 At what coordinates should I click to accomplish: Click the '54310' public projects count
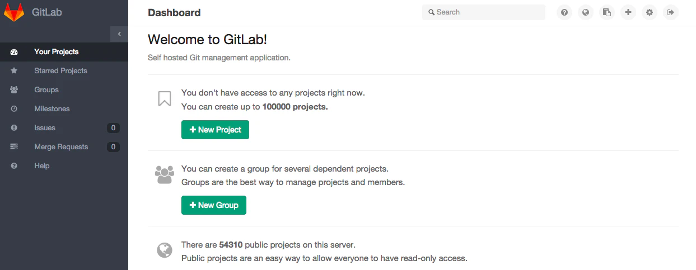click(231, 245)
